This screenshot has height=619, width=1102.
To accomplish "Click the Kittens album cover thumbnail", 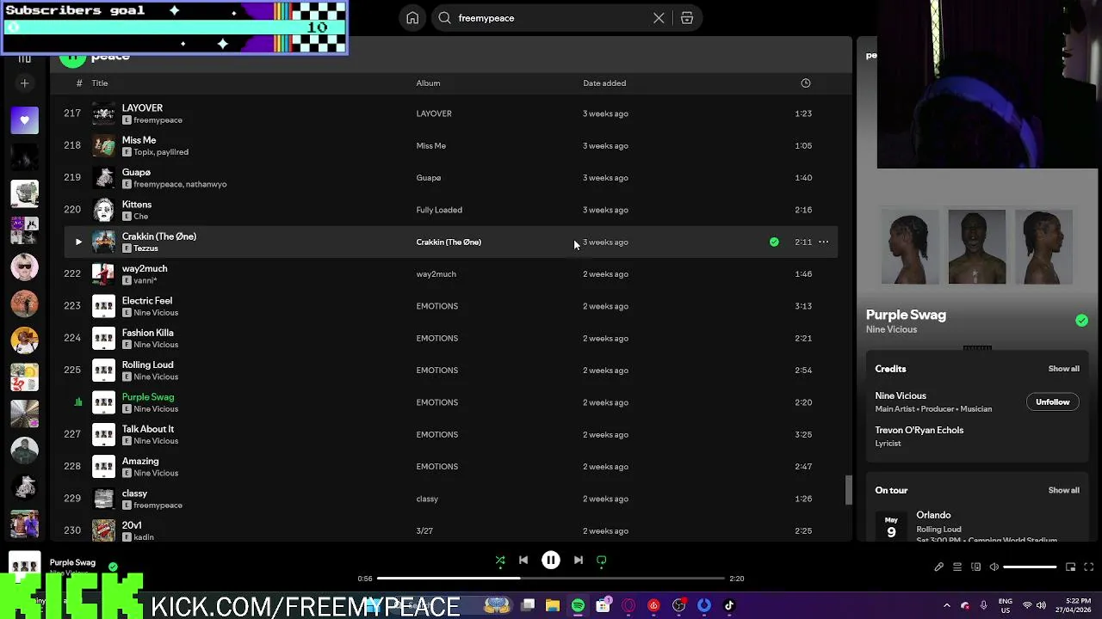I will click(x=103, y=210).
